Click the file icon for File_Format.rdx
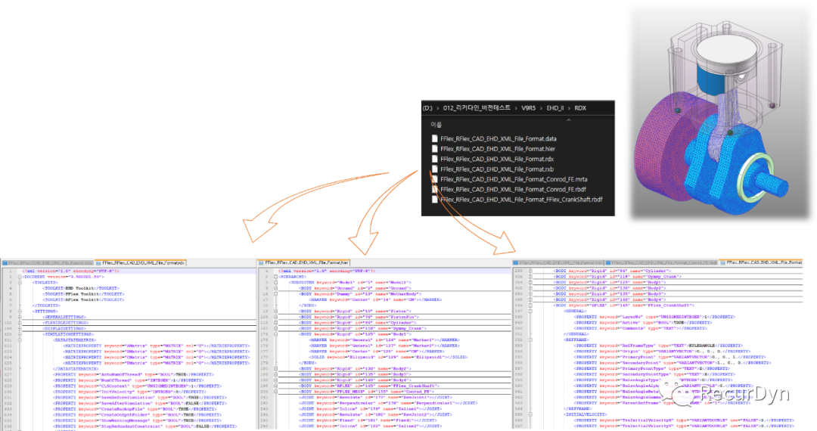Screen dimensions: 817x431 point(434,159)
